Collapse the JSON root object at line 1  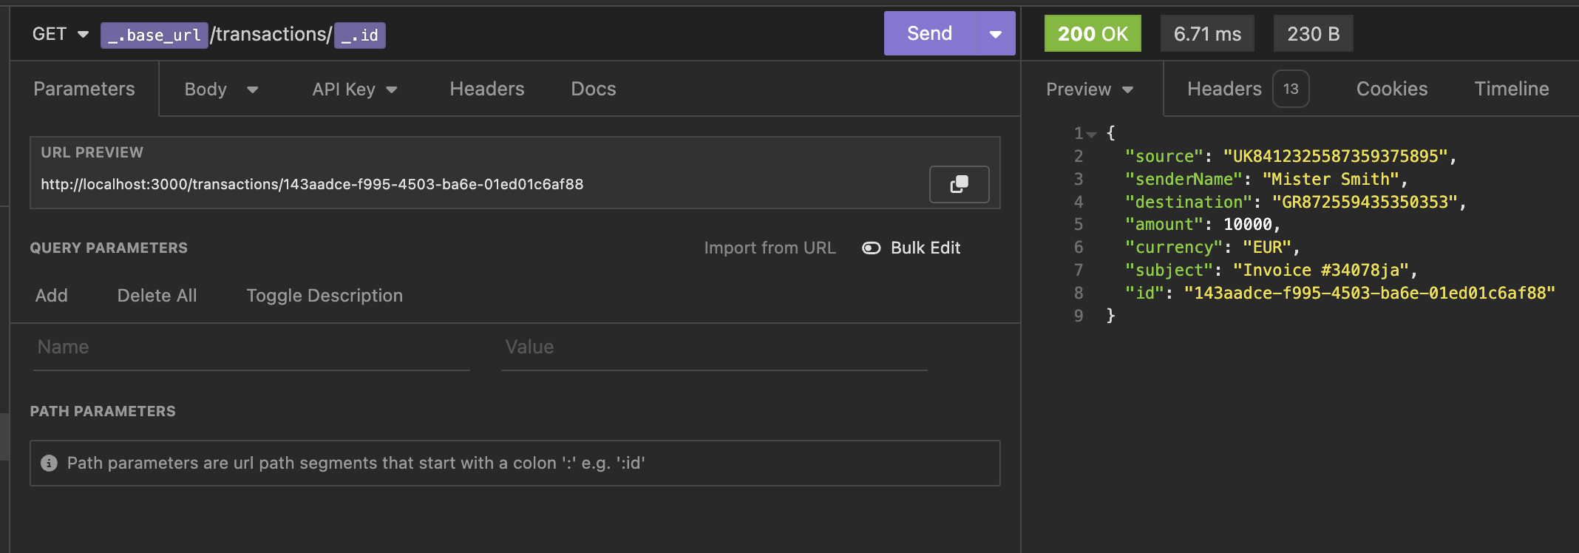(x=1091, y=135)
